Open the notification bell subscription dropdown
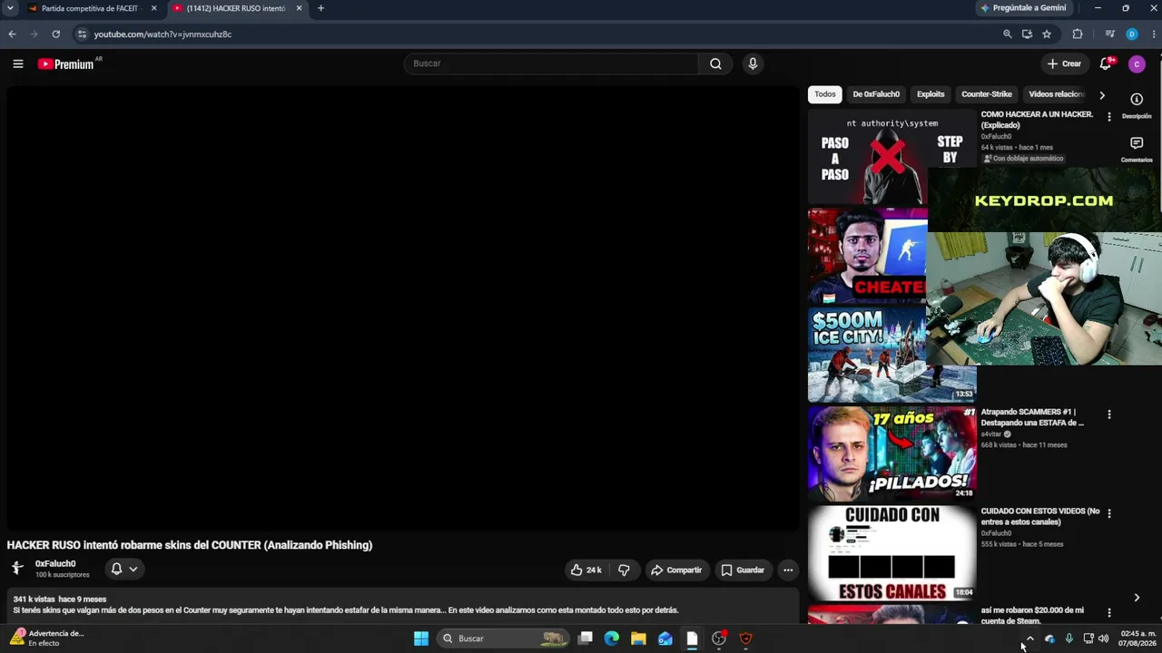This screenshot has width=1162, height=653. (x=124, y=569)
